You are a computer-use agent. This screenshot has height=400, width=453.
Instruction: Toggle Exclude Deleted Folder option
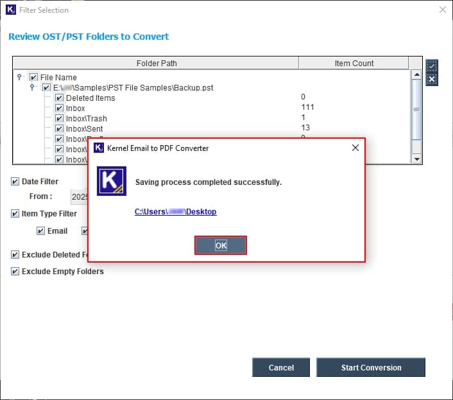(x=15, y=254)
